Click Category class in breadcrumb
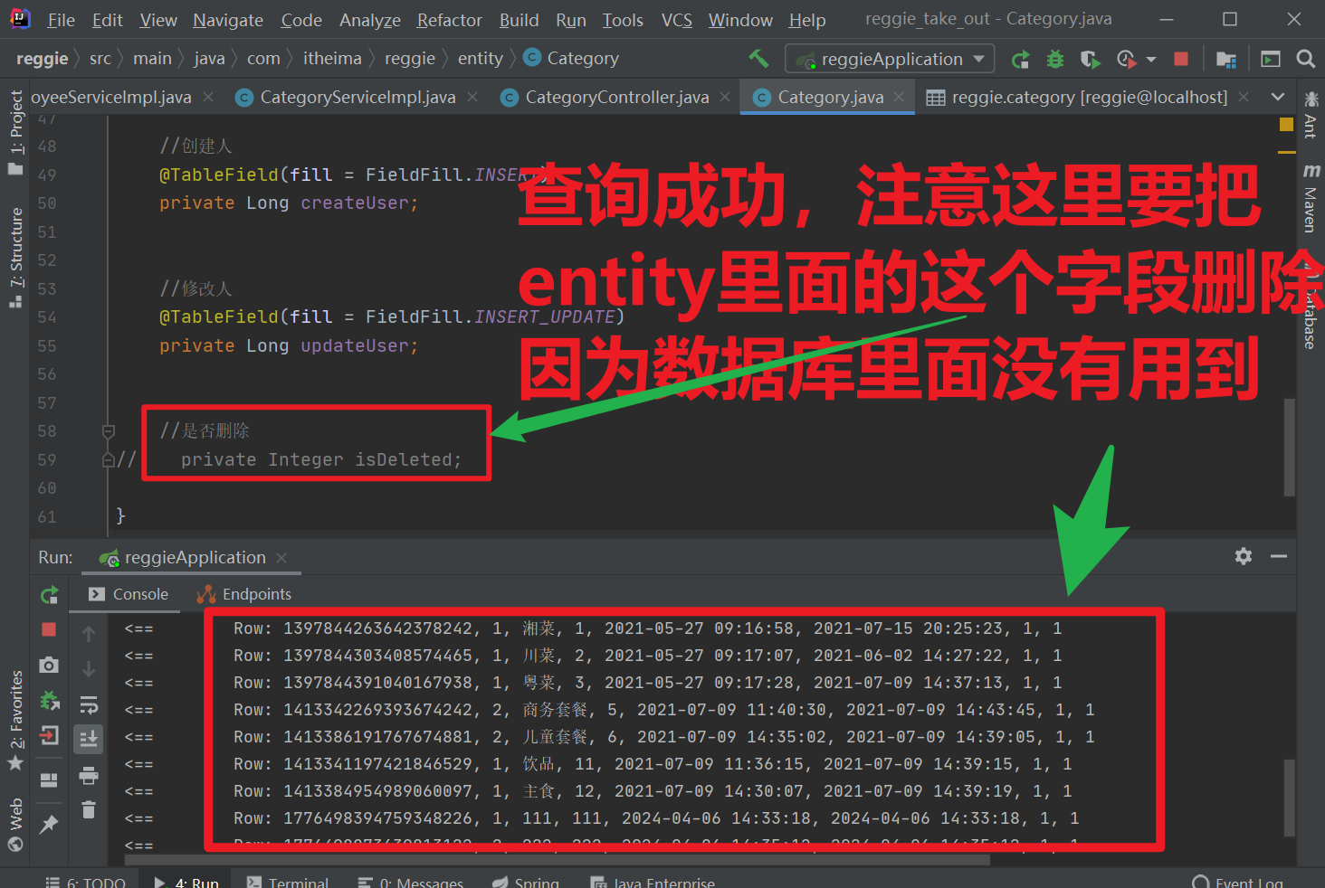This screenshot has width=1325, height=888. click(572, 59)
